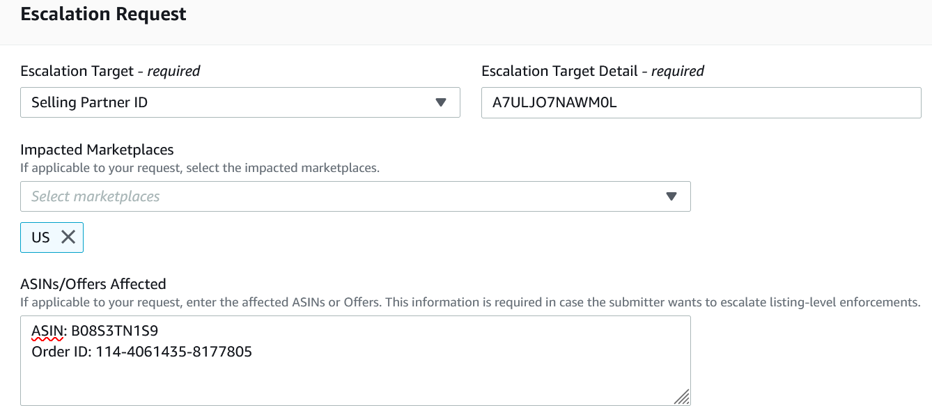Click the ASINs helper description text
Viewport: 932px width, 406px height.
pos(471,302)
